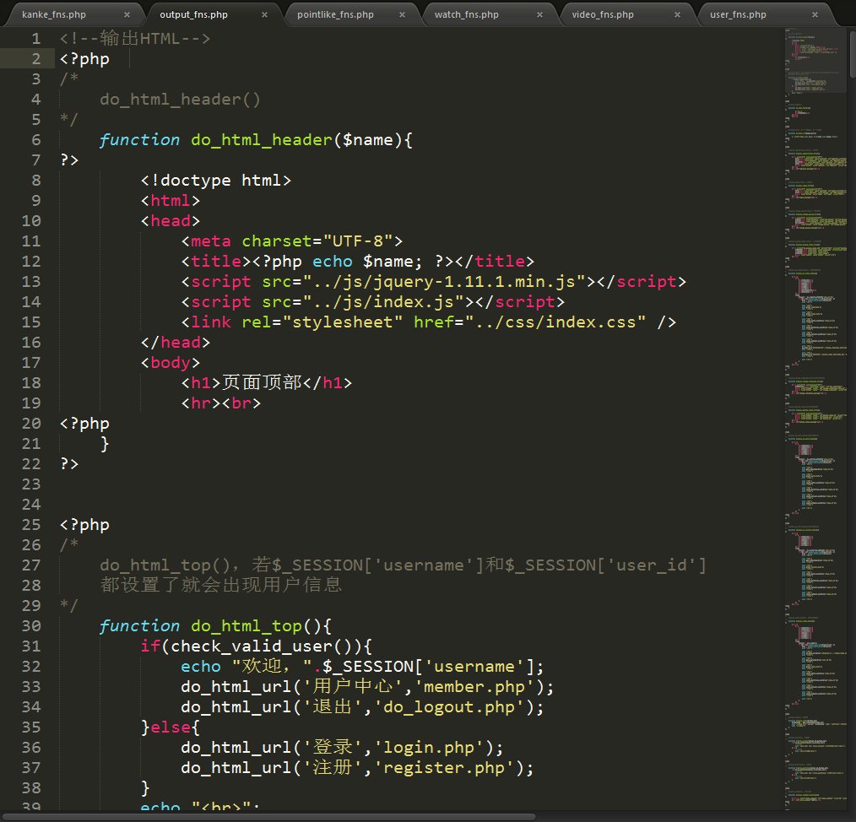Click the 'register.php' string
856x822 pixels.
[444, 767]
